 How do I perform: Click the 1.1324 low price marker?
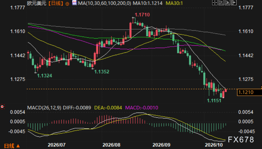coord(45,76)
